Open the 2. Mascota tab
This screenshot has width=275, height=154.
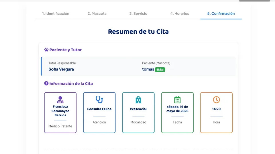[97, 13]
